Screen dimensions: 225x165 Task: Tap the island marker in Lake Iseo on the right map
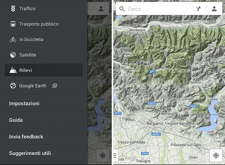pyautogui.click(x=216, y=121)
